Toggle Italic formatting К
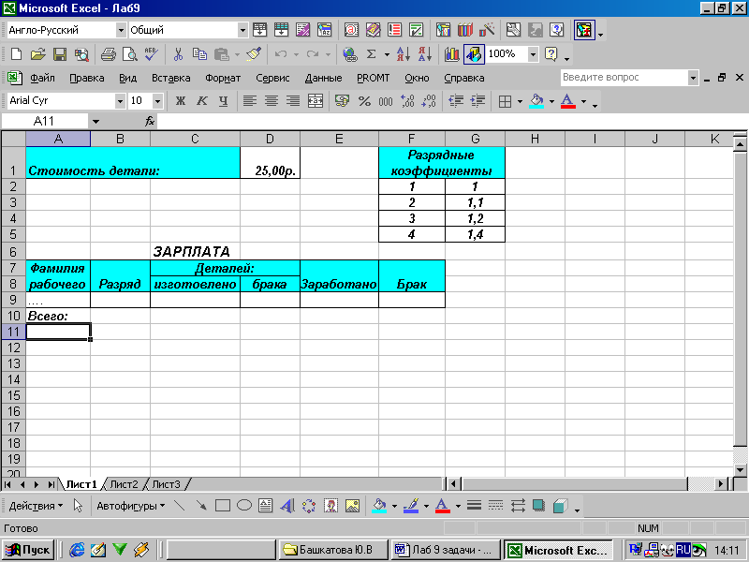 tap(201, 101)
